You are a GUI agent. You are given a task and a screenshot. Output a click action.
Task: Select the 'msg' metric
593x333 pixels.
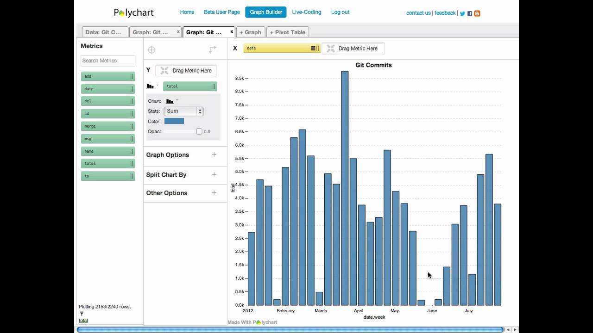click(x=108, y=138)
